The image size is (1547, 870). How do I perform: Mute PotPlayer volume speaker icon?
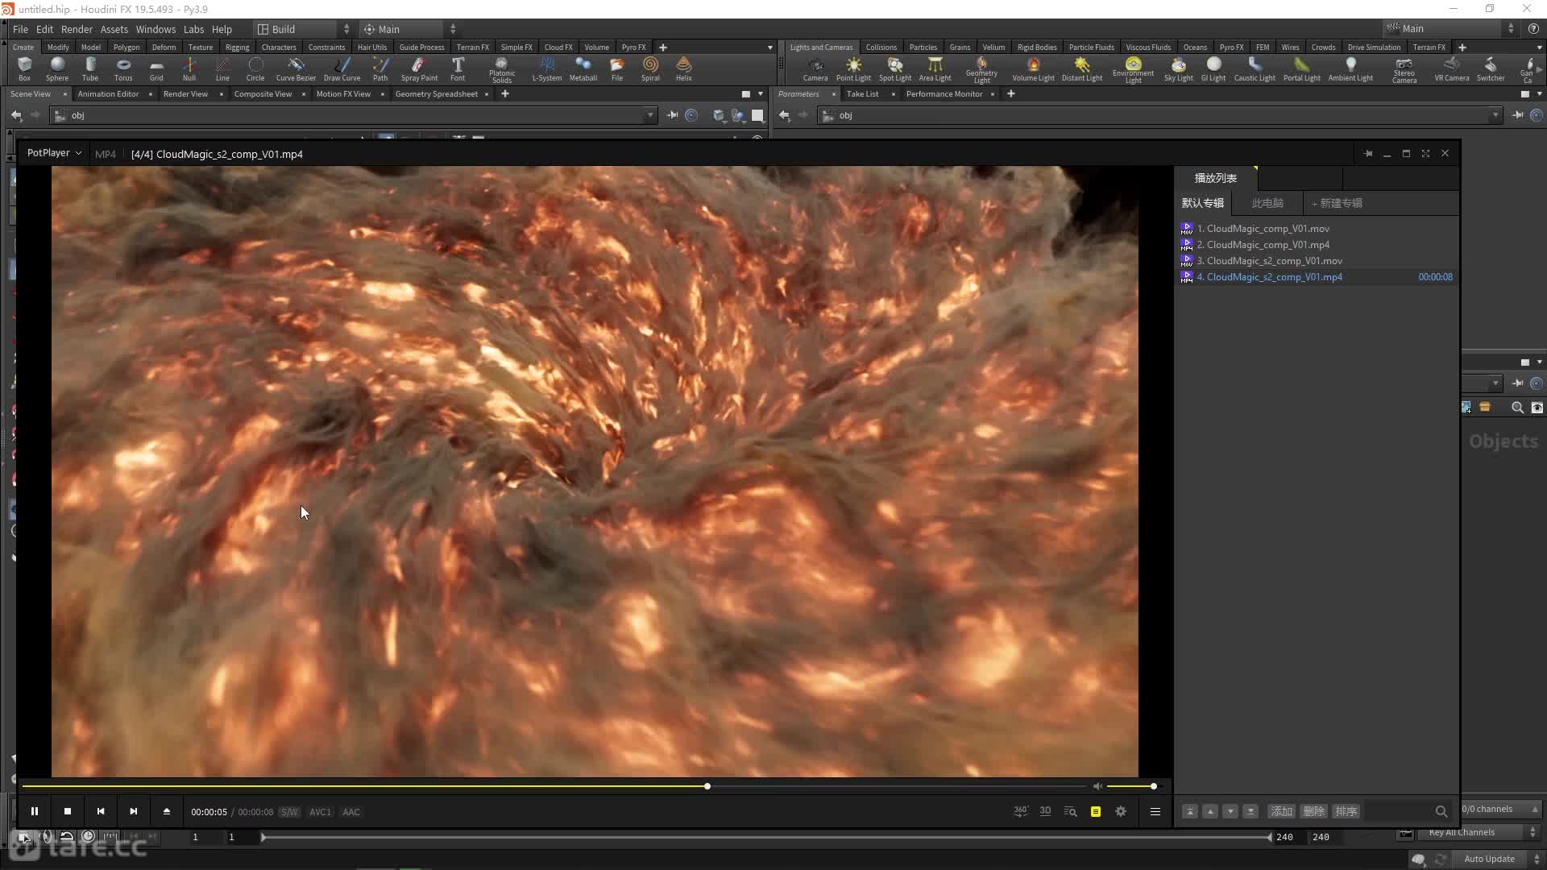[1097, 786]
